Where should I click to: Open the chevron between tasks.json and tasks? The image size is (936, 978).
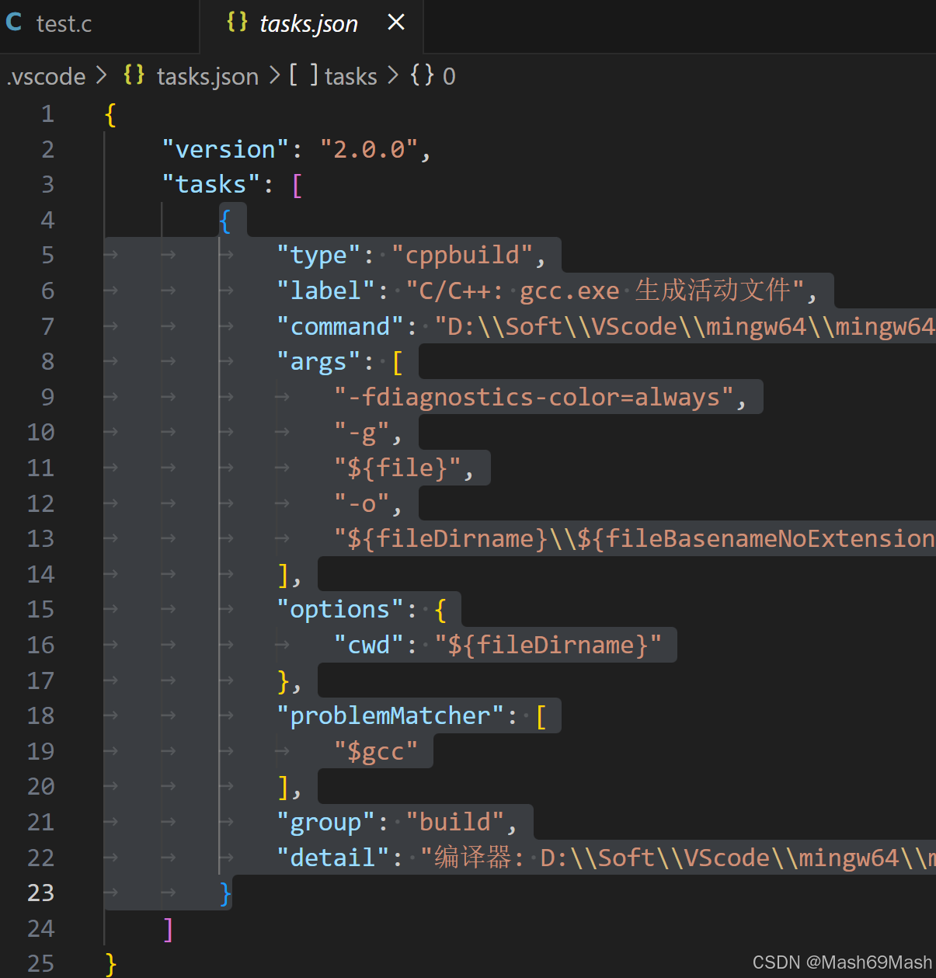pyautogui.click(x=273, y=75)
